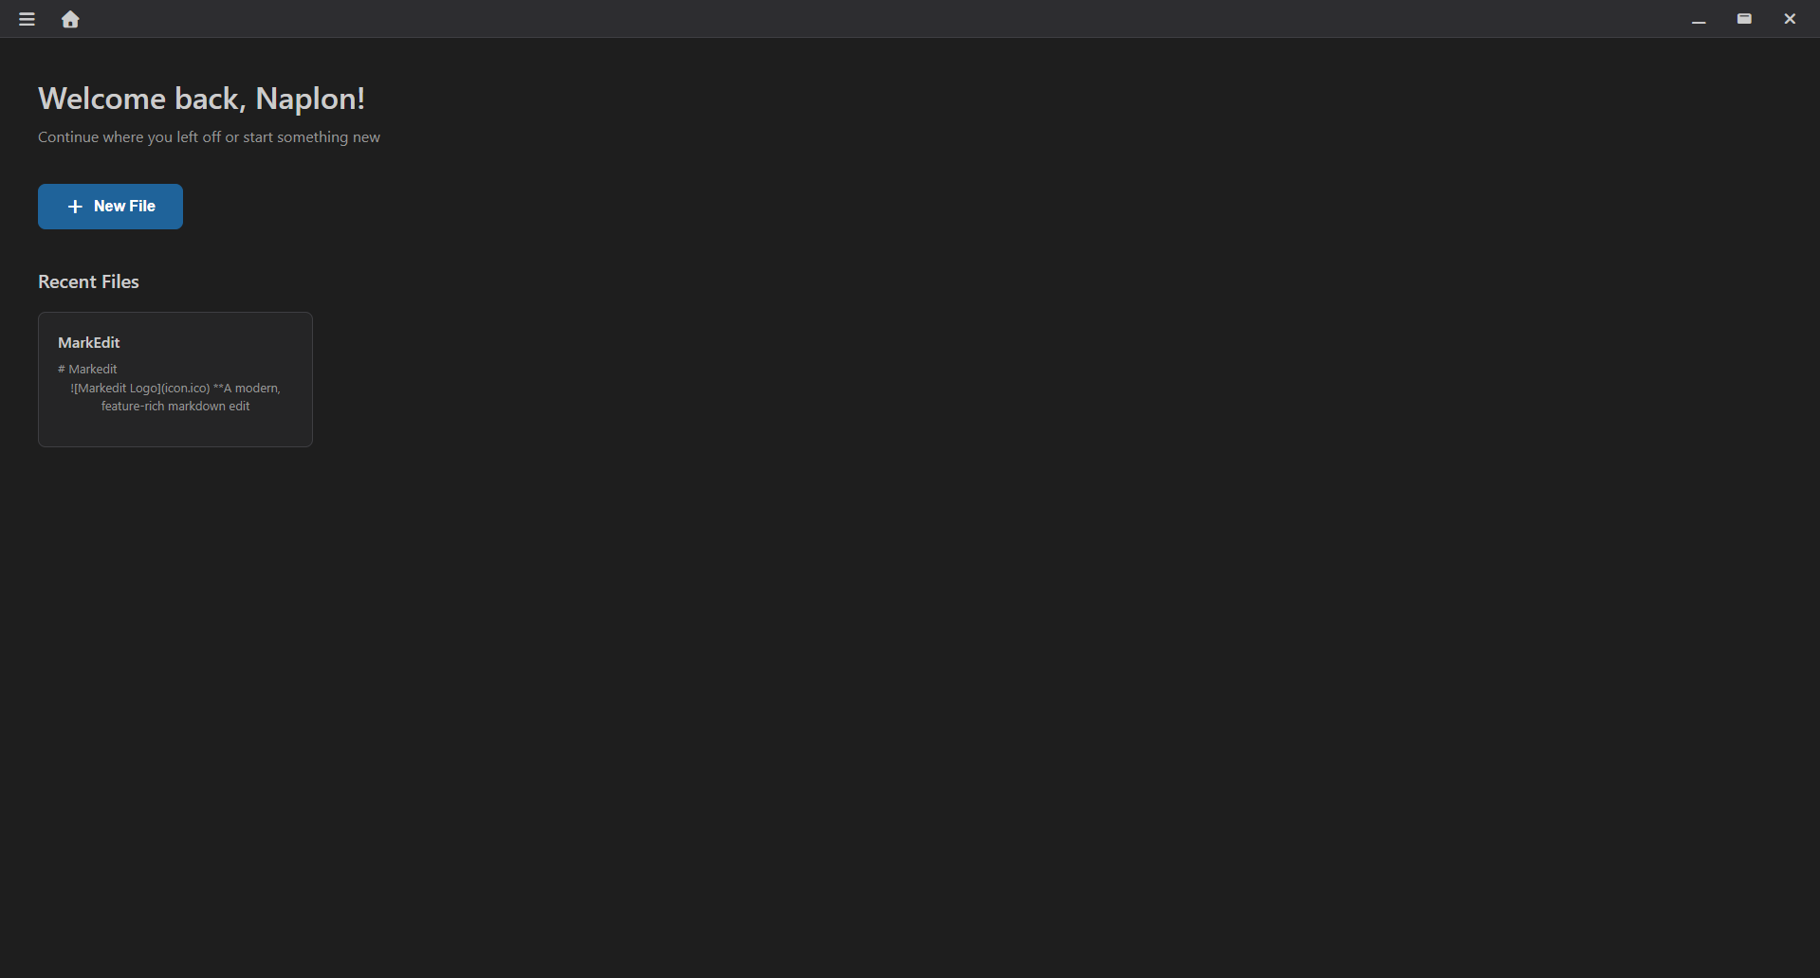Image resolution: width=1820 pixels, height=978 pixels.
Task: Minimize the MarkEdit window
Action: point(1699,19)
